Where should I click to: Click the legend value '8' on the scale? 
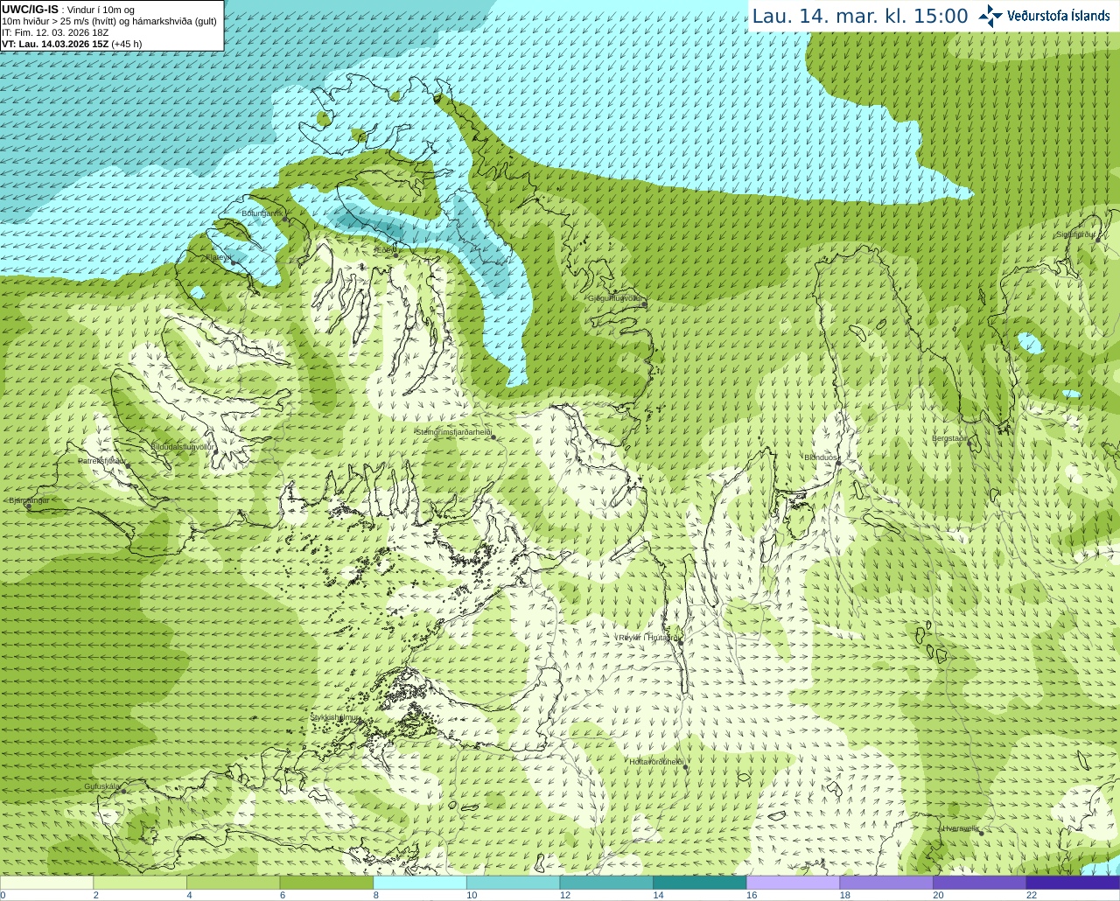click(x=375, y=895)
